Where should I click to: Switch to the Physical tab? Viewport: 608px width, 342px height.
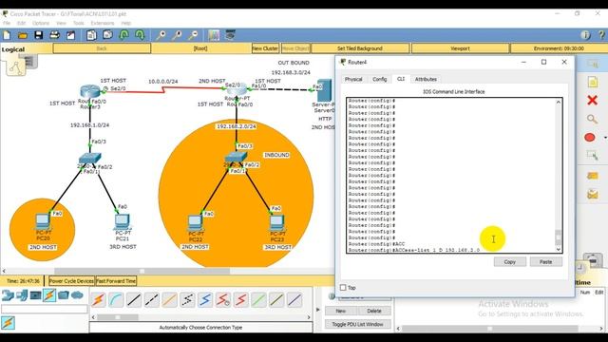pos(353,79)
